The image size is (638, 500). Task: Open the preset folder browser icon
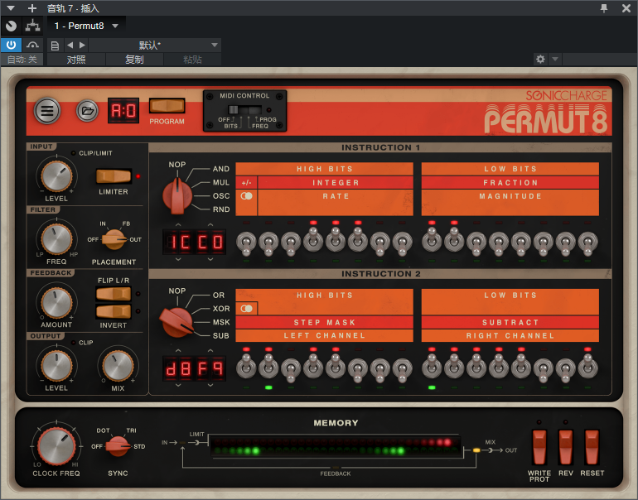[87, 111]
